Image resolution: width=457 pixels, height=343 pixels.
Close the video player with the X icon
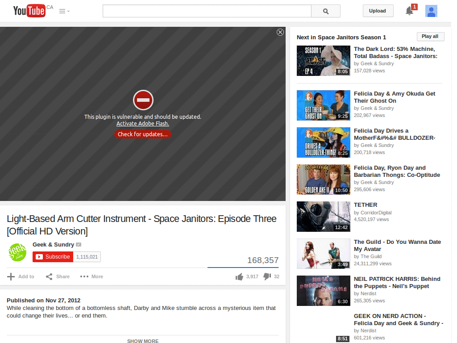280,32
